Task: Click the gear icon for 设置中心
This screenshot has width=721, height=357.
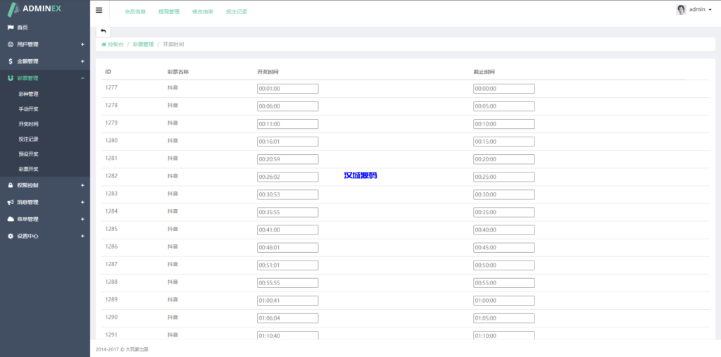Action: click(x=11, y=236)
